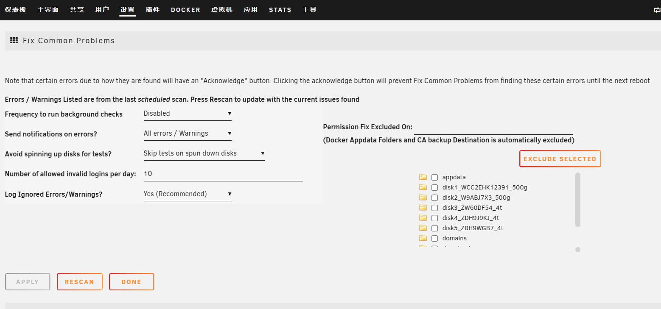
Task: Click the EXCLUDE SELECTED button
Action: [x=560, y=159]
